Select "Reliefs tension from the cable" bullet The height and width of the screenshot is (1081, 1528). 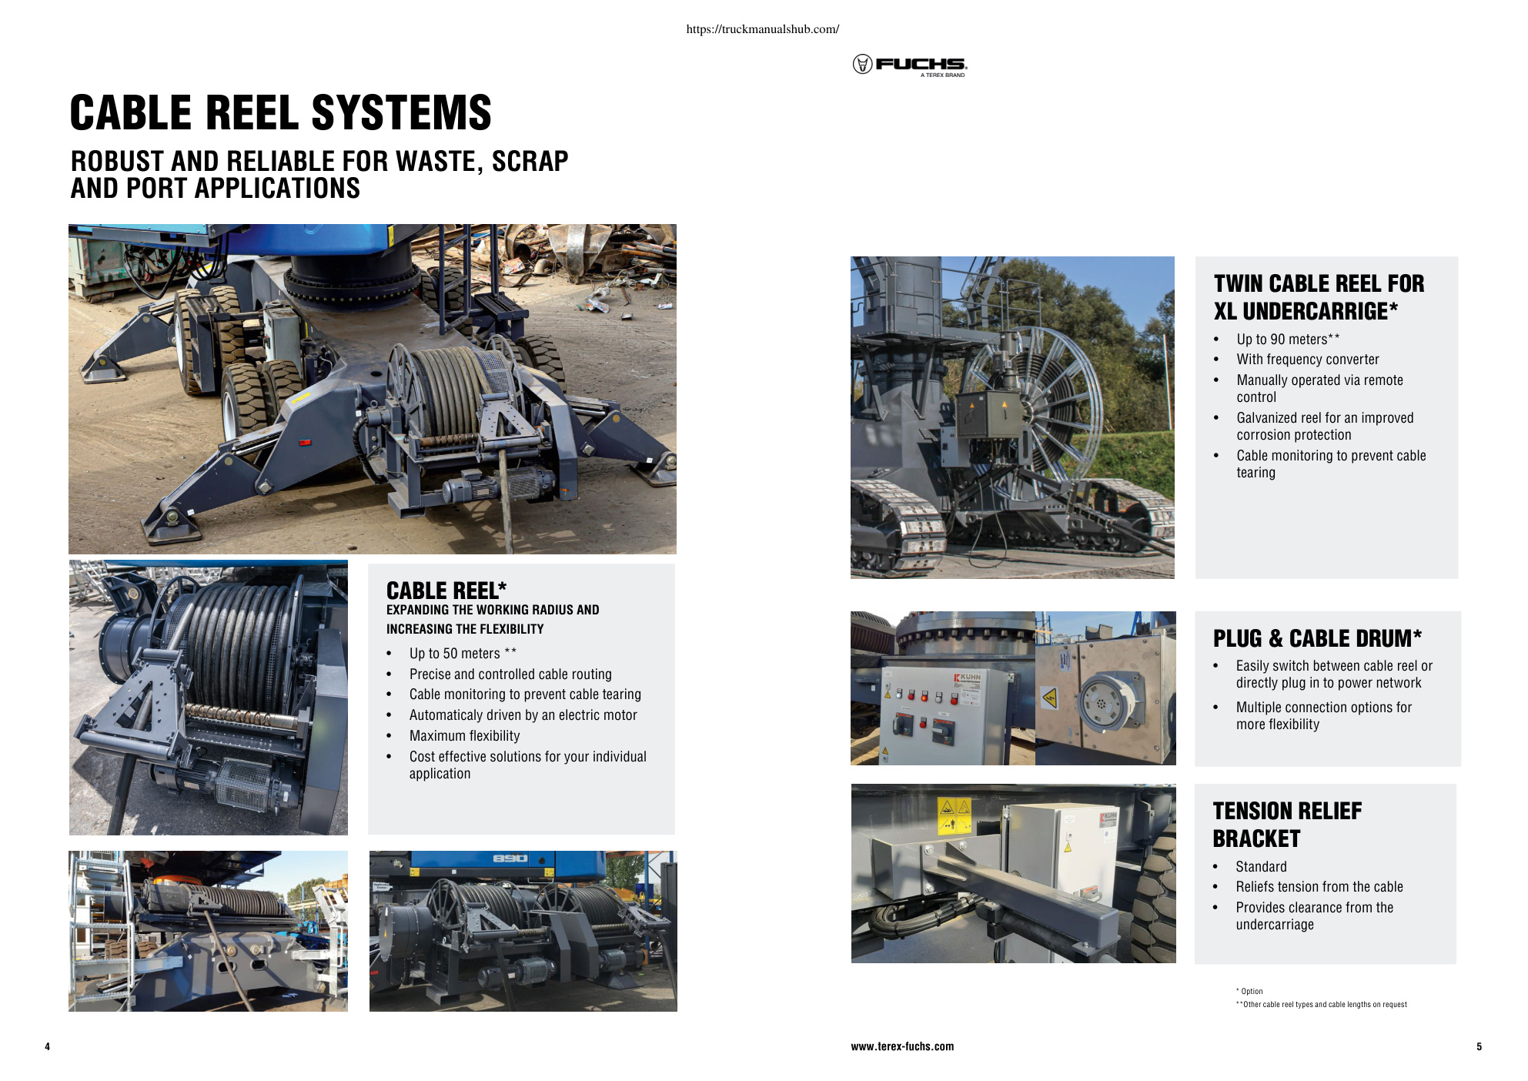(x=1319, y=887)
